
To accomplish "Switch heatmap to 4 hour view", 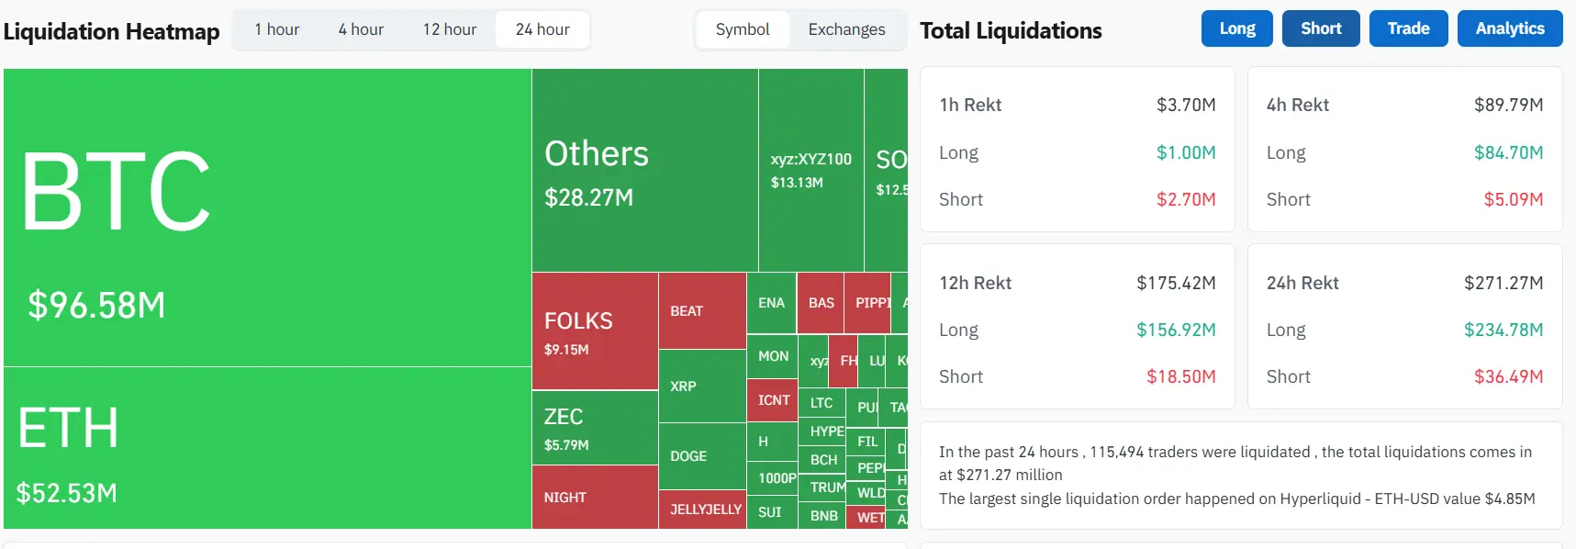I will (361, 29).
